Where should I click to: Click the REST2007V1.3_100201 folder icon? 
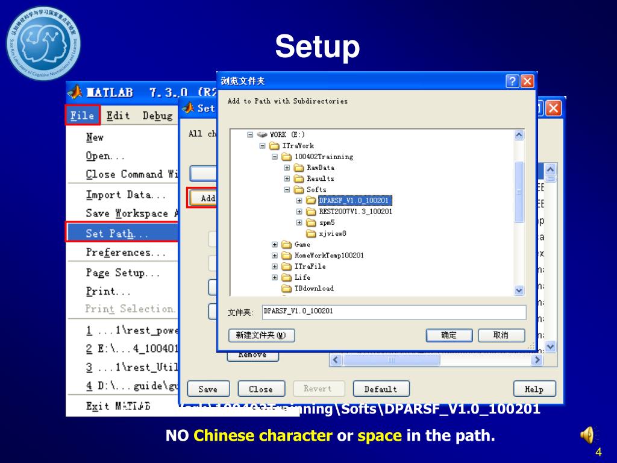[312, 212]
